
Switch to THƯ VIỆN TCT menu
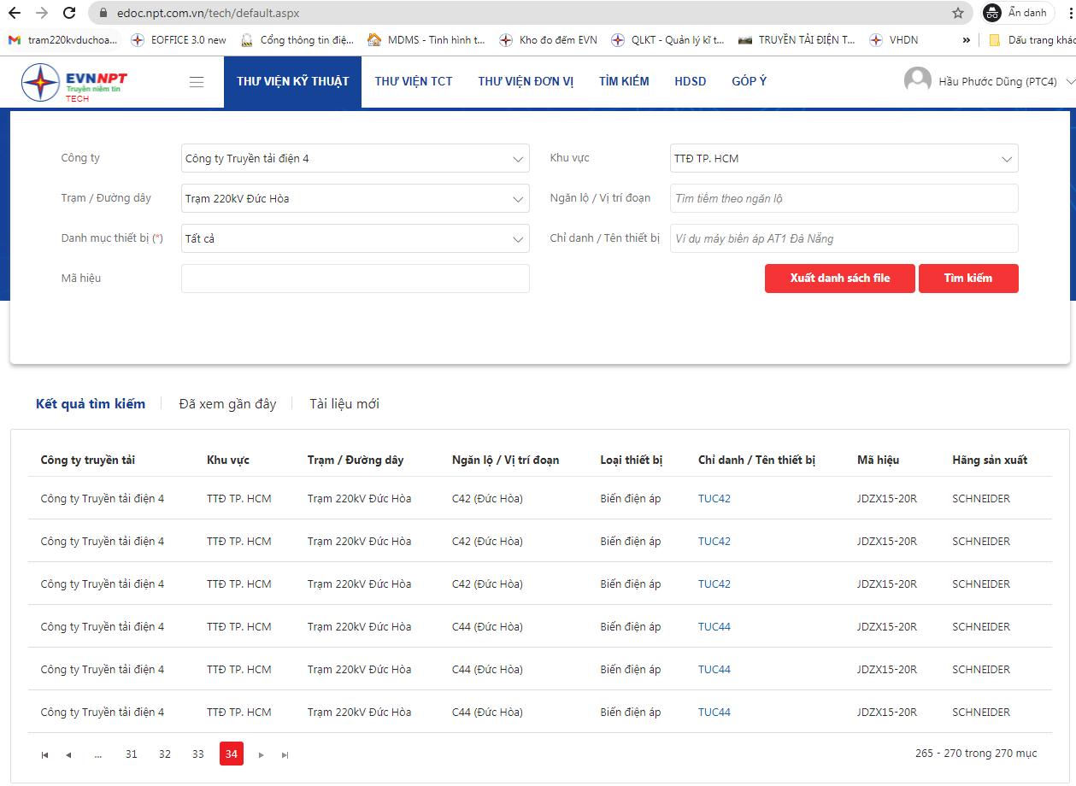414,81
